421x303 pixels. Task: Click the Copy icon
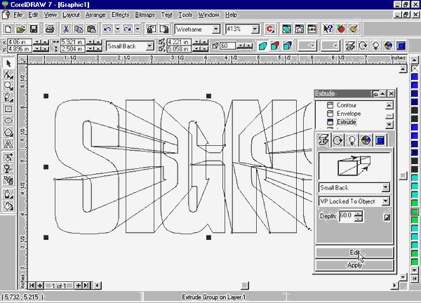[x=79, y=29]
